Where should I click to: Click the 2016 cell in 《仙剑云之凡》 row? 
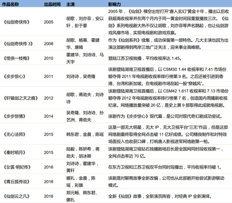[49, 196]
